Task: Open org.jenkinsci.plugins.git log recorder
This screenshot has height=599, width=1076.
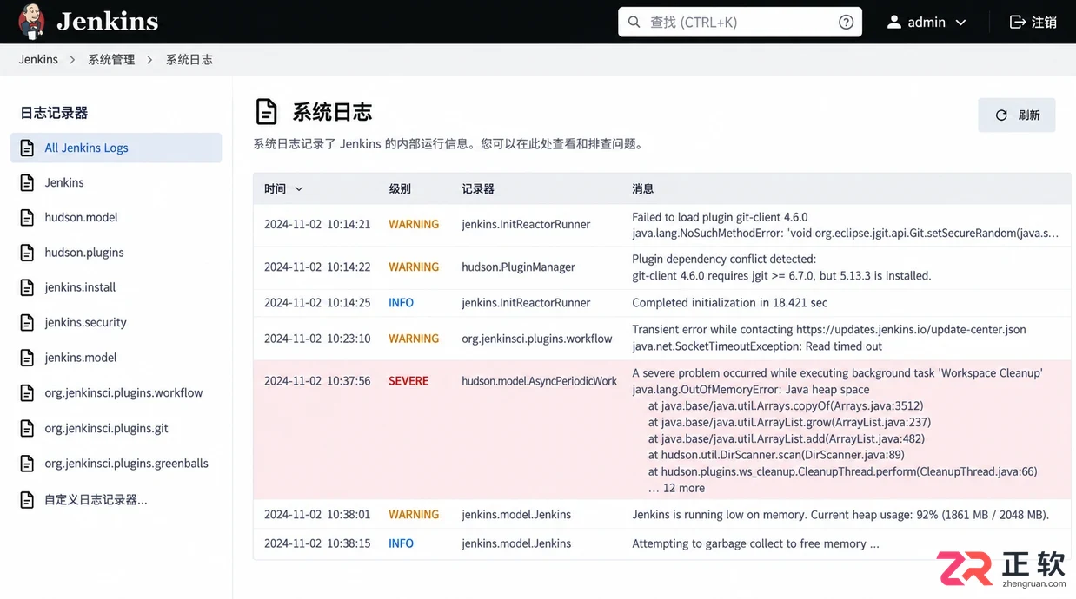Action: click(x=106, y=428)
